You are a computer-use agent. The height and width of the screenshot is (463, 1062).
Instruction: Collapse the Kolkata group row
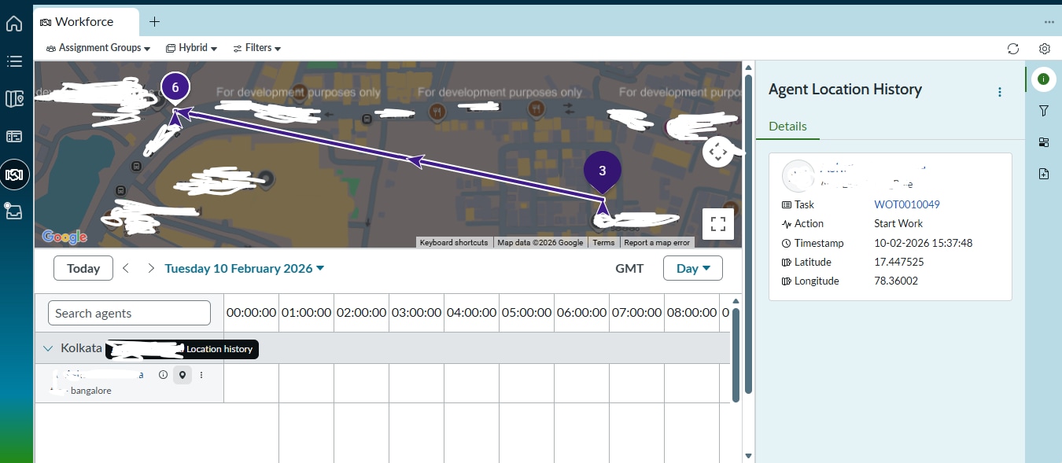pos(48,347)
